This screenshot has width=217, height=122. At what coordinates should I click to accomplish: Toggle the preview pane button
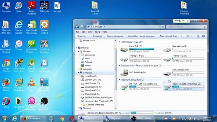pyautogui.click(x=197, y=36)
